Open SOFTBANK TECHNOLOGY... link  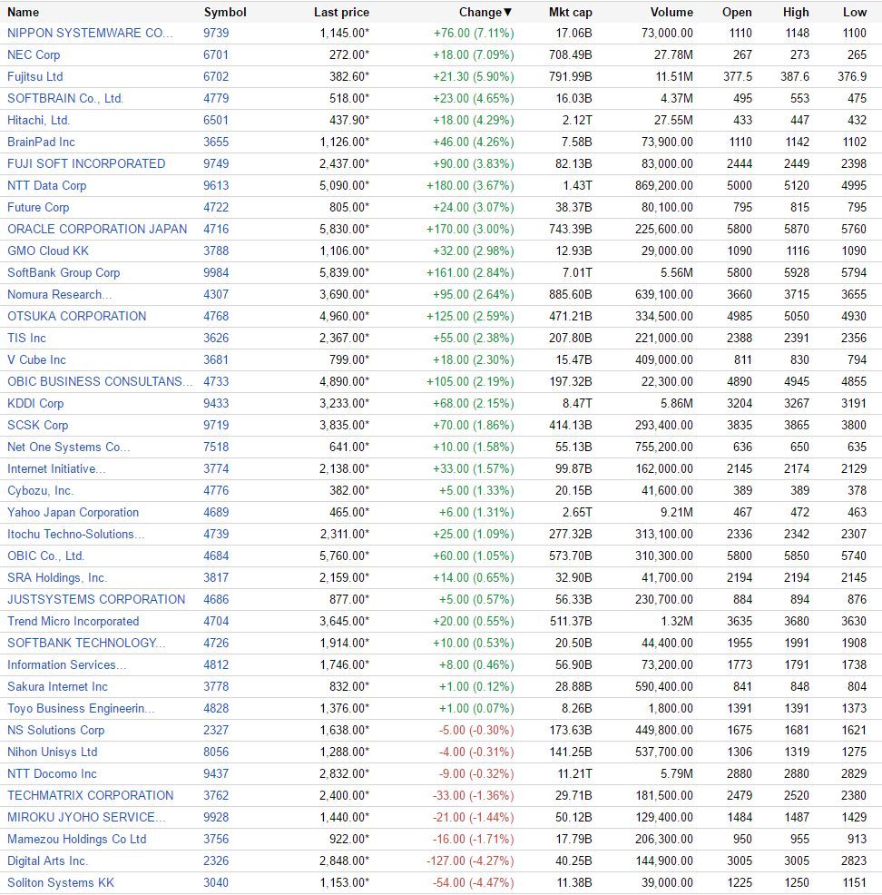click(86, 643)
